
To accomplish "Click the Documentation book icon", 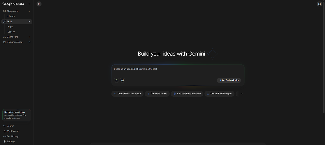I will (x=4, y=42).
